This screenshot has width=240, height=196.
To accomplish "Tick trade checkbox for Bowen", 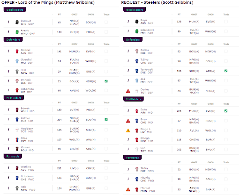I will [x=106, y=110].
